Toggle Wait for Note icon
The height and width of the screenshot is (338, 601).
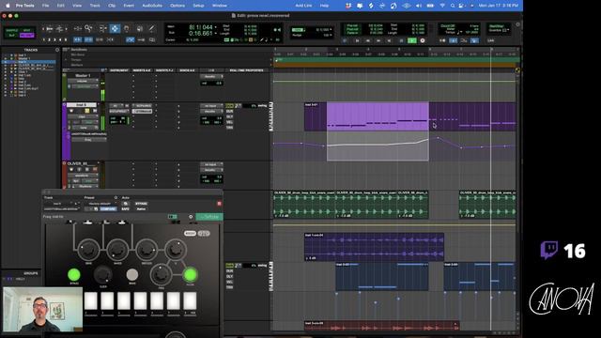(442, 40)
